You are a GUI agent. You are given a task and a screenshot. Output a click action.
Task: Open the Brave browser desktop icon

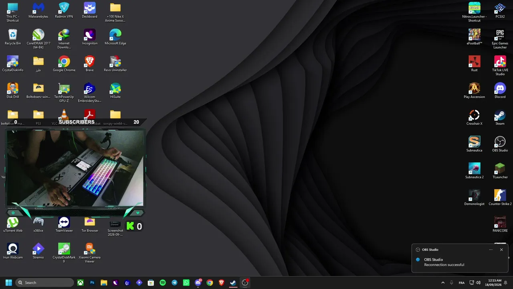pyautogui.click(x=90, y=64)
